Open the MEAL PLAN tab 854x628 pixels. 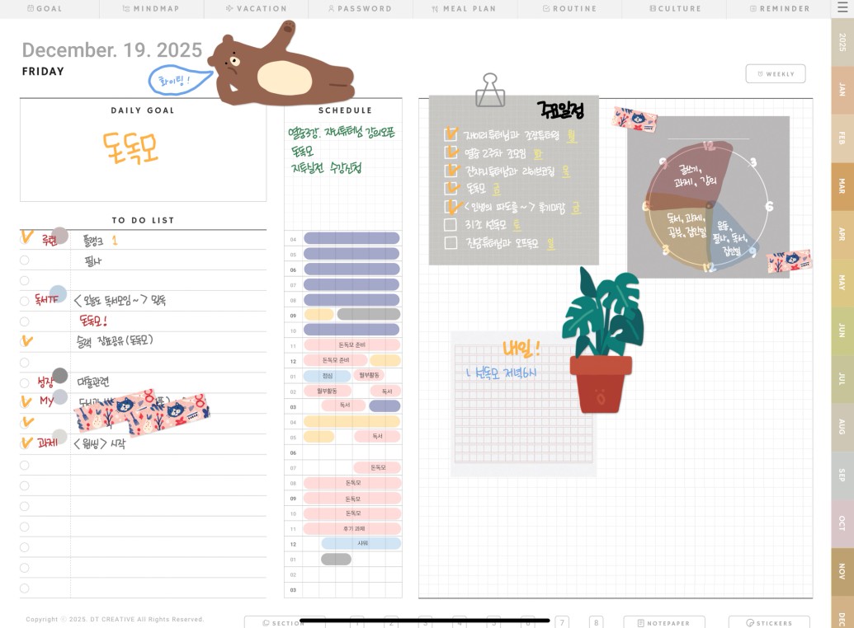[x=464, y=9]
